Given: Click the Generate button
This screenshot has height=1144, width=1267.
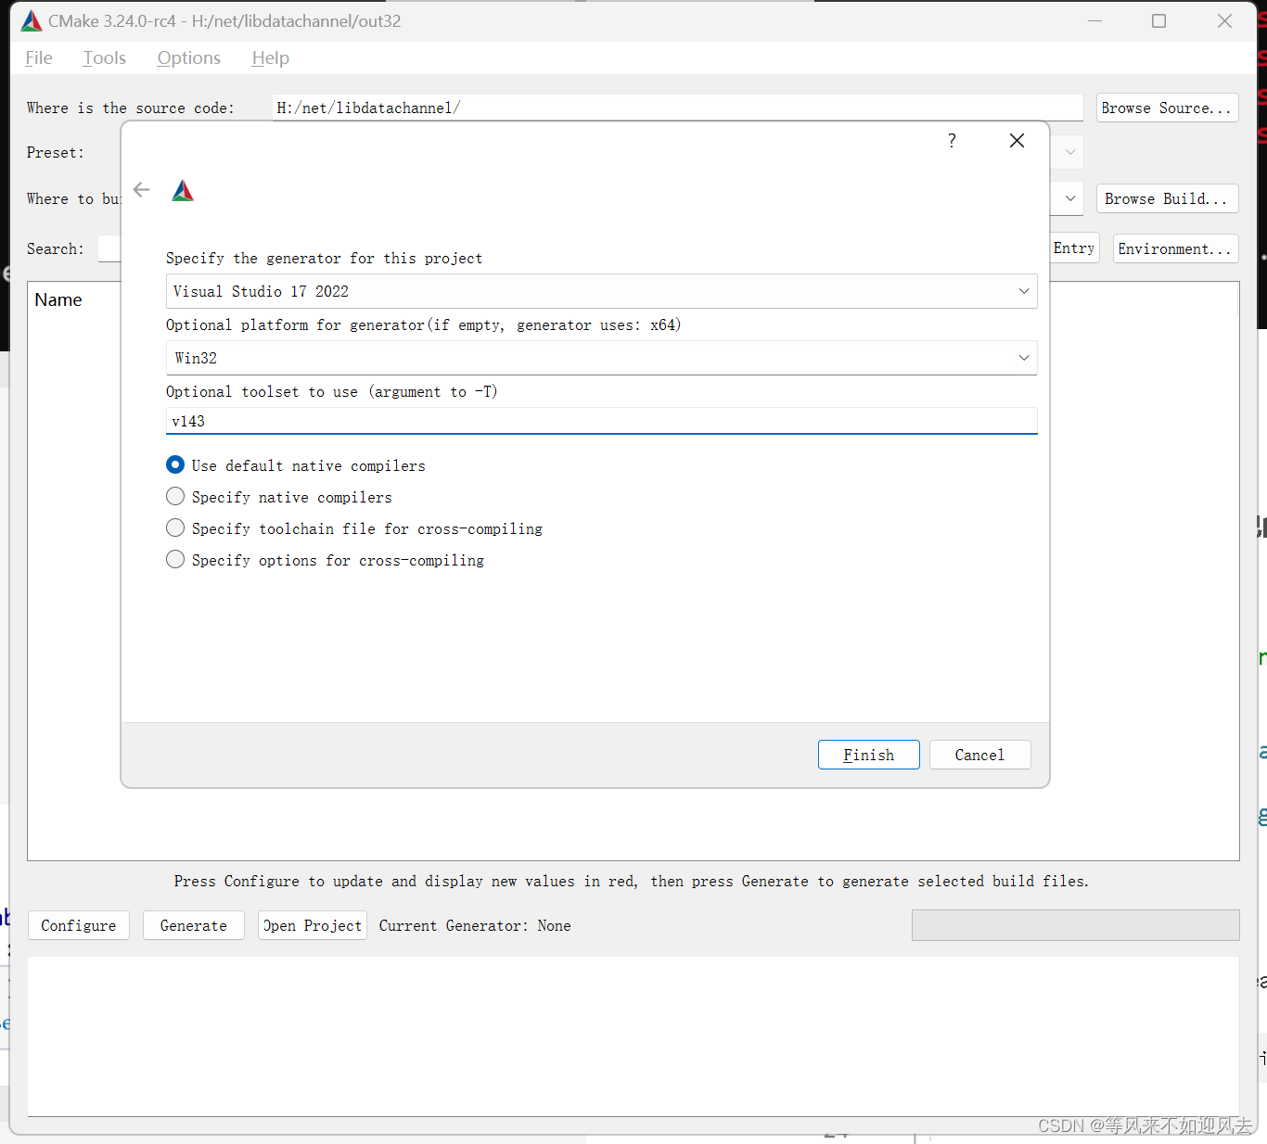Looking at the screenshot, I should click(193, 925).
